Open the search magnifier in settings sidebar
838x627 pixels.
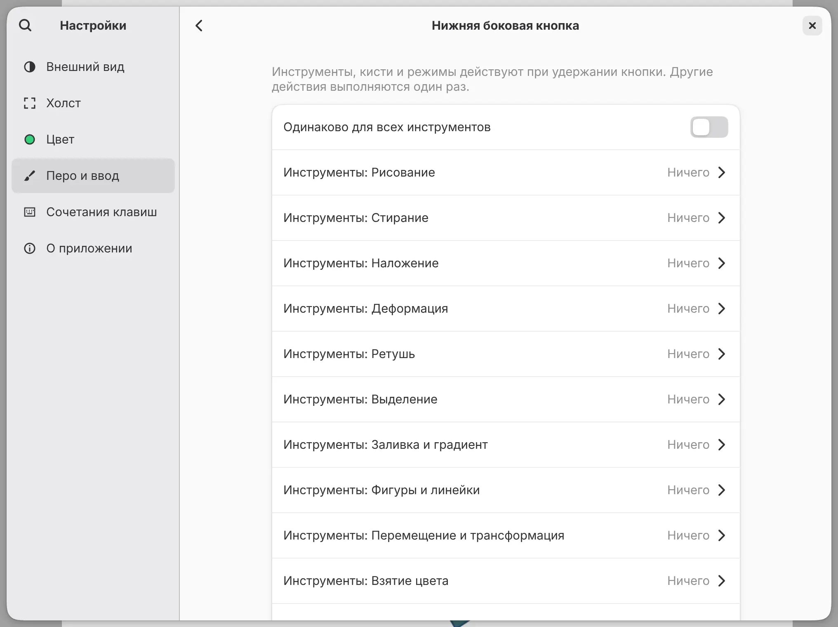click(25, 26)
